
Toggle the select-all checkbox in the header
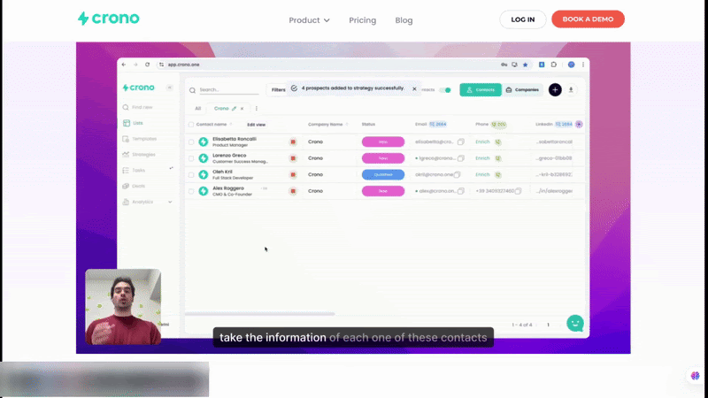click(x=191, y=125)
